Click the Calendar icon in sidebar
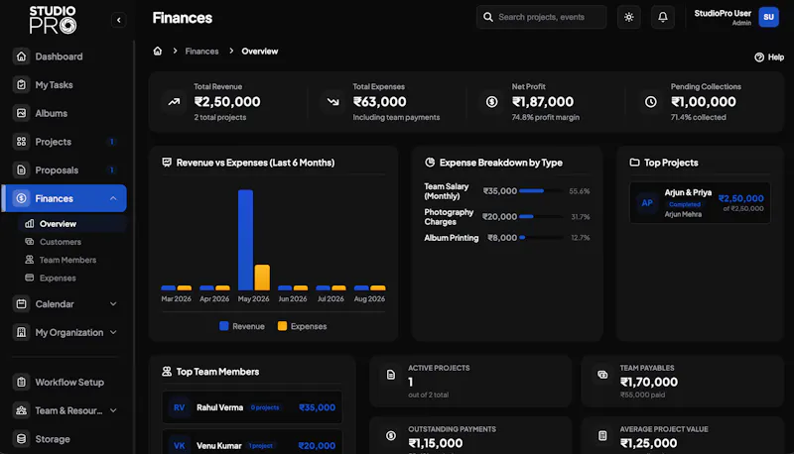Image resolution: width=794 pixels, height=454 pixels. [x=21, y=304]
